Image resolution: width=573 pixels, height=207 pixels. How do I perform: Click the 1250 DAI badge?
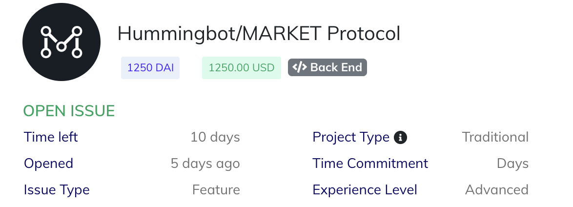(x=150, y=68)
